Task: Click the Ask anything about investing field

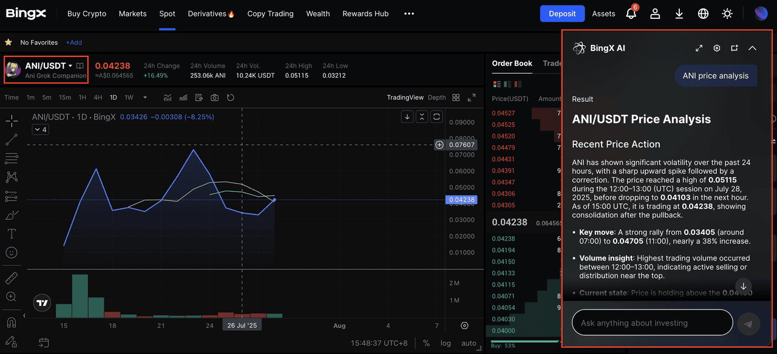Action: 652,323
